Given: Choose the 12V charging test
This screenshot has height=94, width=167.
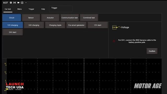Looking at the screenshot, I should tap(13, 25).
